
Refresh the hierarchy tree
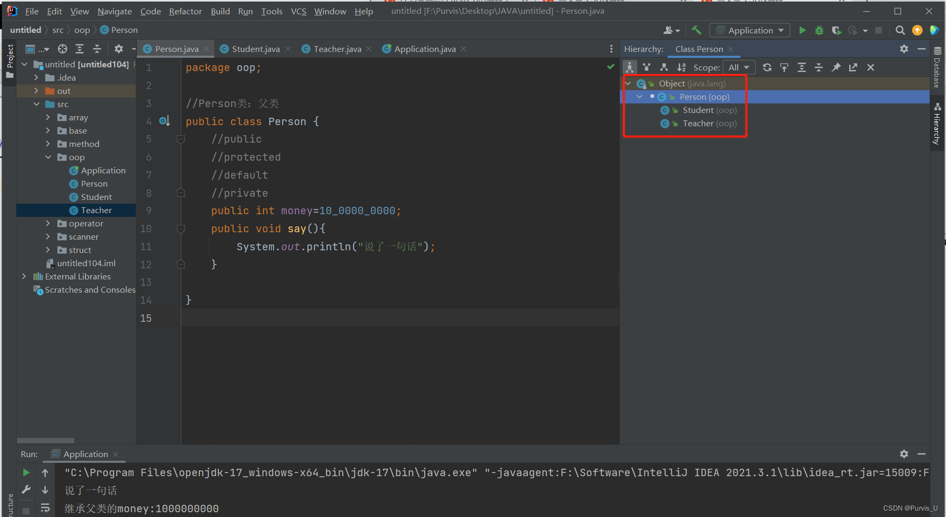tap(767, 67)
